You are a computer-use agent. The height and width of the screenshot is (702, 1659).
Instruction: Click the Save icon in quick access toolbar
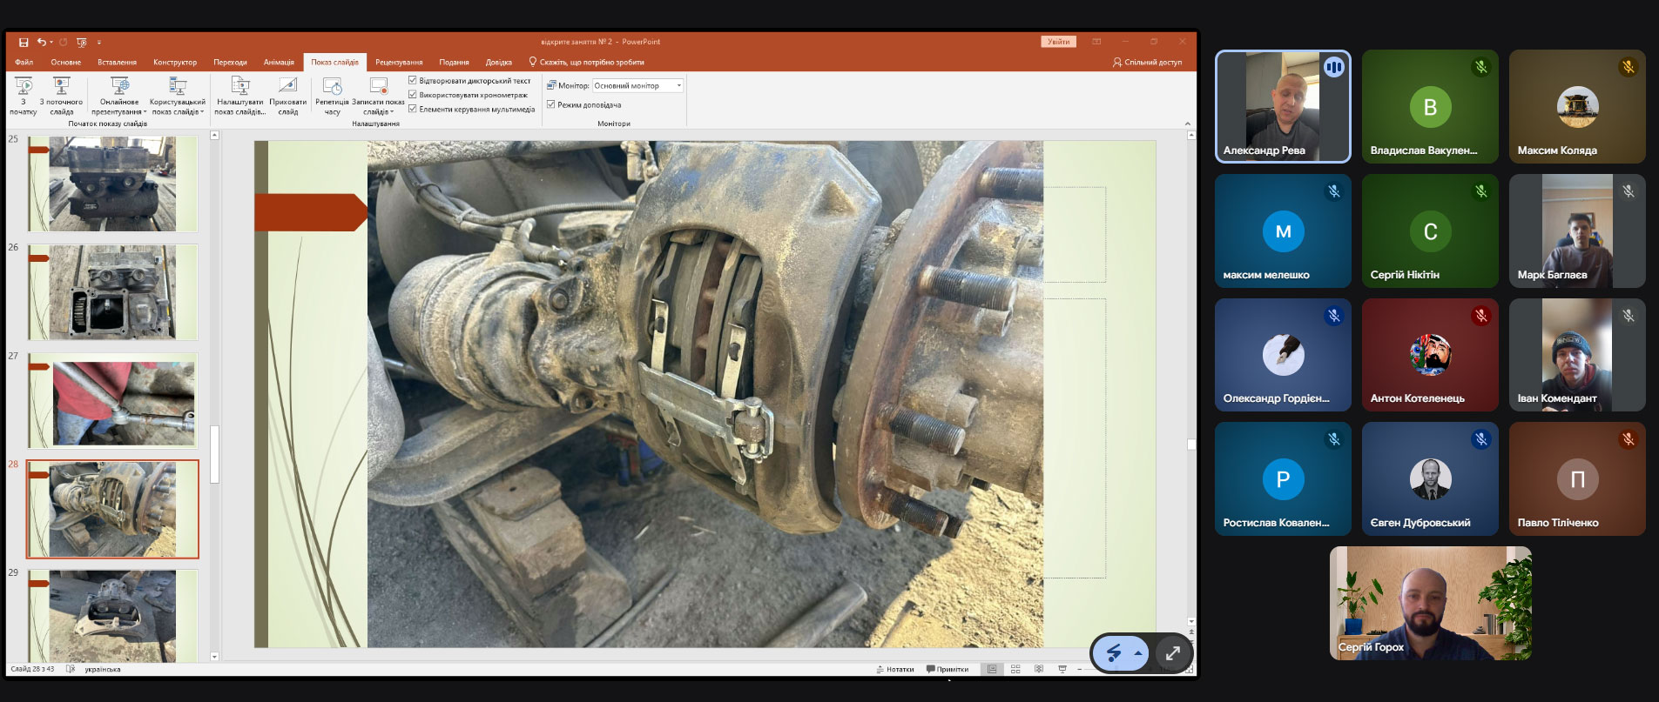coord(24,42)
